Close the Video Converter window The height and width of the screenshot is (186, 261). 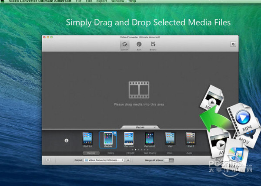pos(44,37)
